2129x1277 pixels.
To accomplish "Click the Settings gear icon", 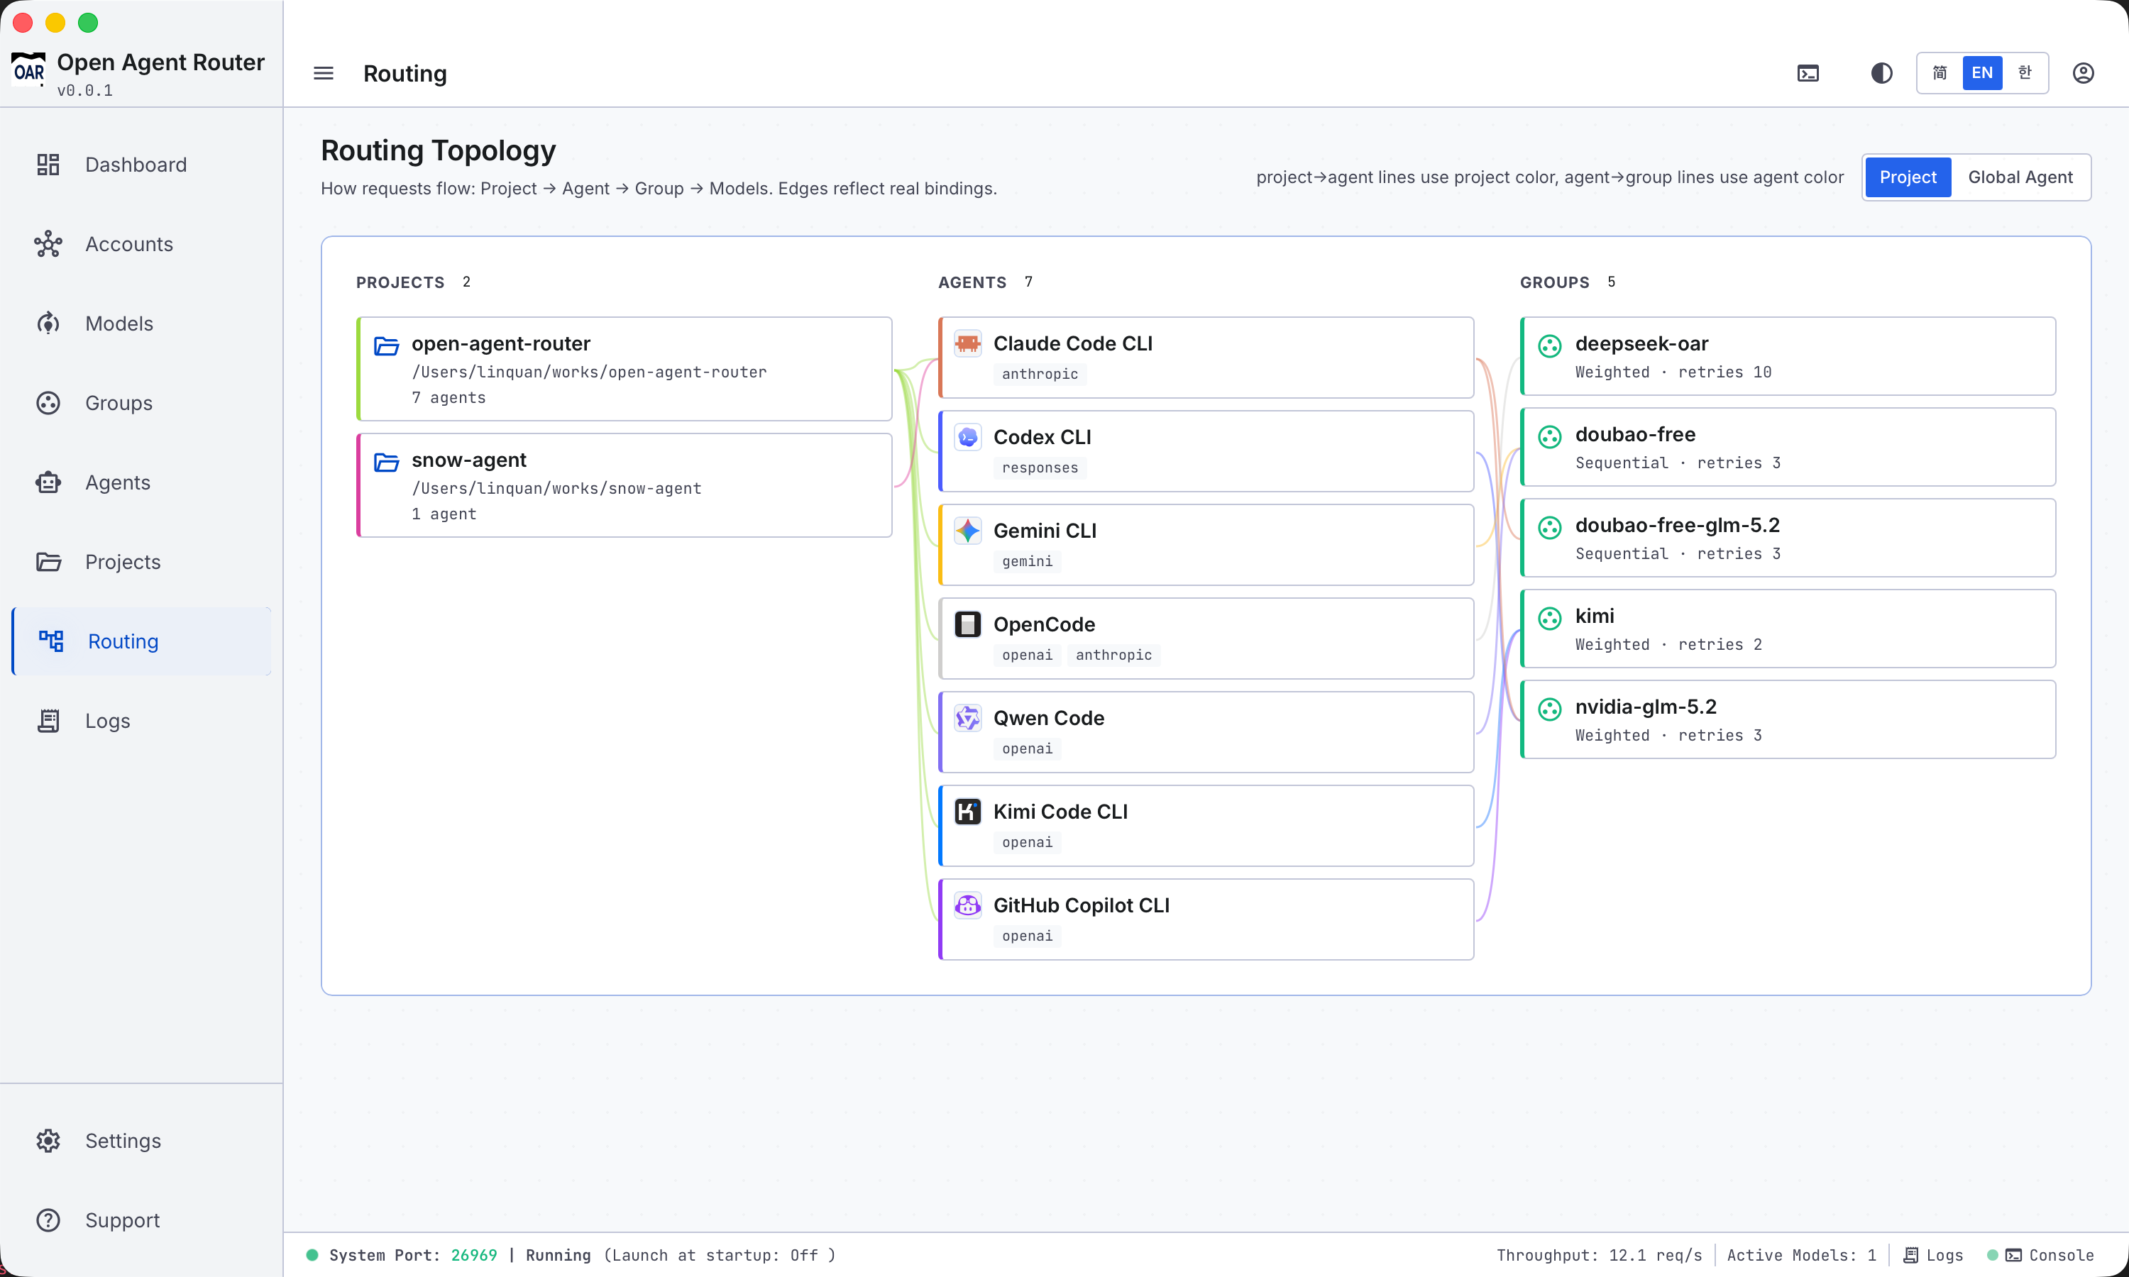I will (48, 1141).
